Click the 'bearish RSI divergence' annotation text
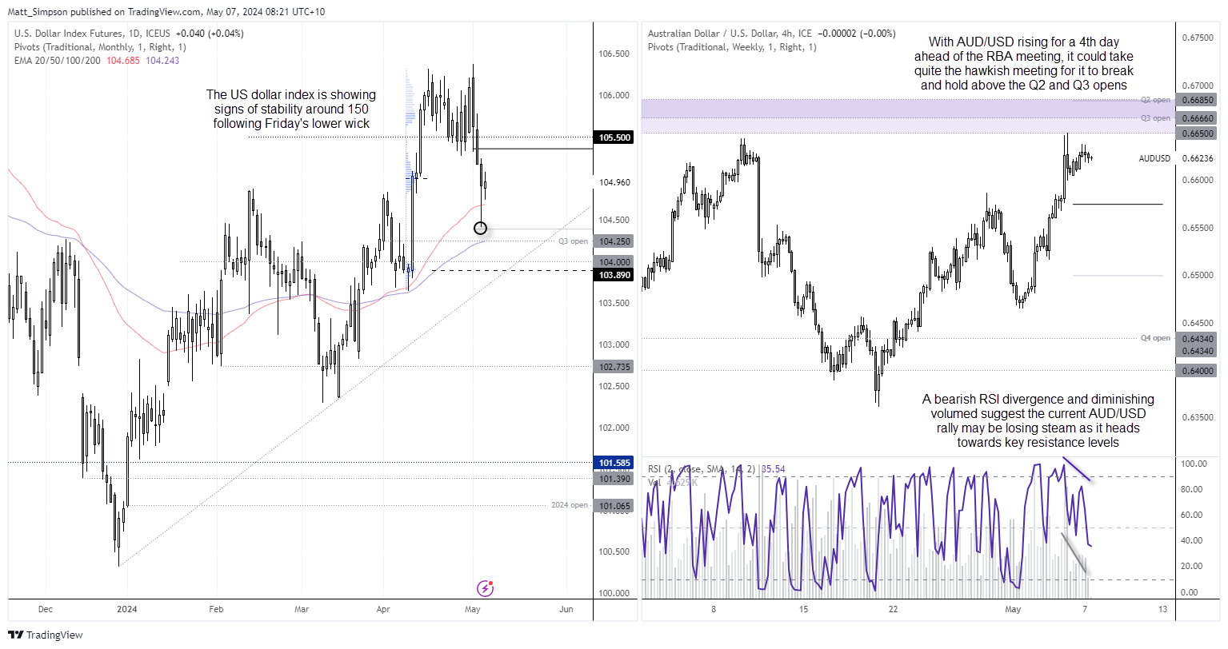The height and width of the screenshot is (649, 1228). click(x=1038, y=420)
